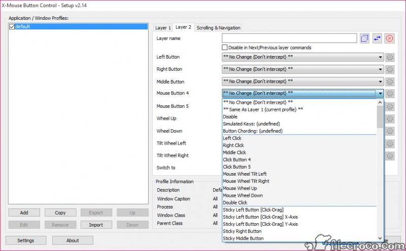This screenshot has height=251, width=406.
Task: Select Button Chording: (undefined) option
Action: [299, 131]
